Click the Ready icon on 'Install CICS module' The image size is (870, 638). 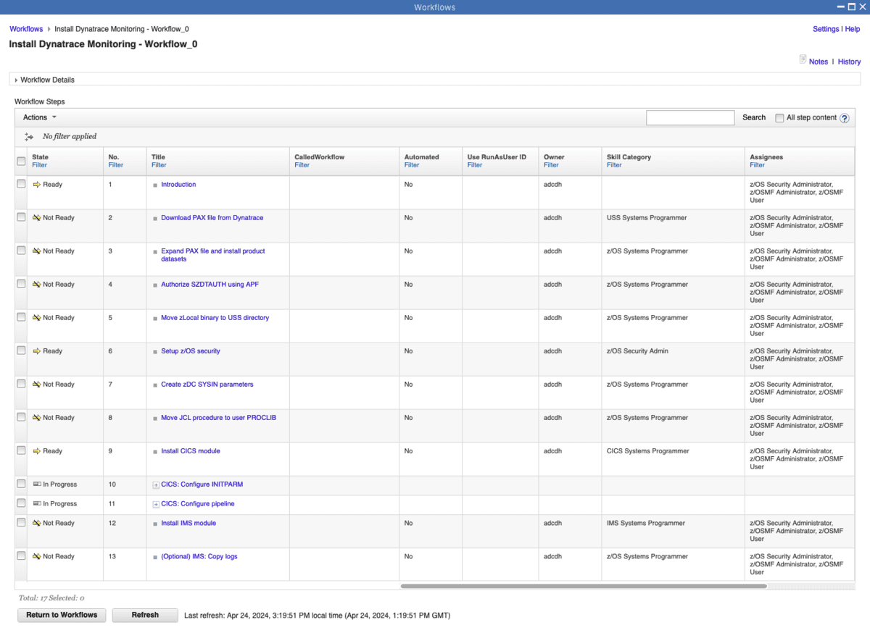36,450
